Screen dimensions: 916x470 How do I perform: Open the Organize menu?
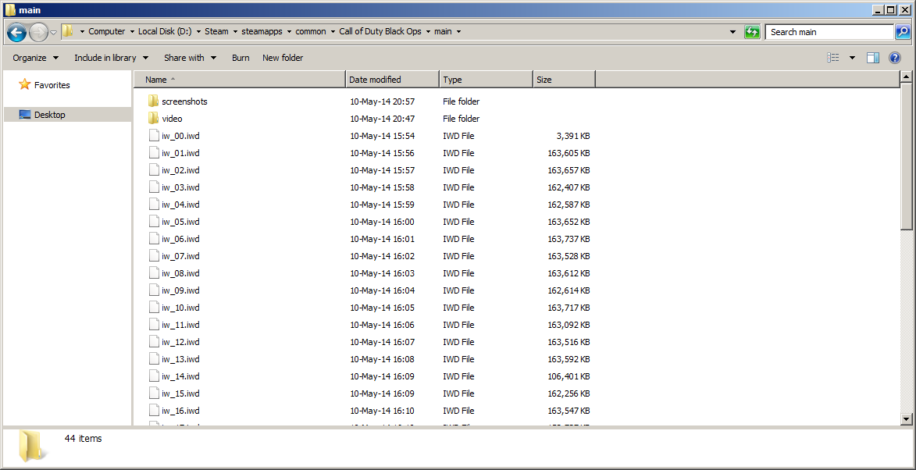coord(36,58)
